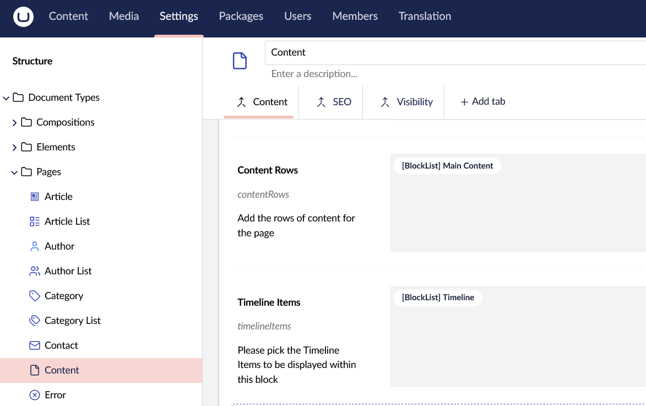Open the Members section
Viewport: 646px width, 406px height.
tap(355, 16)
